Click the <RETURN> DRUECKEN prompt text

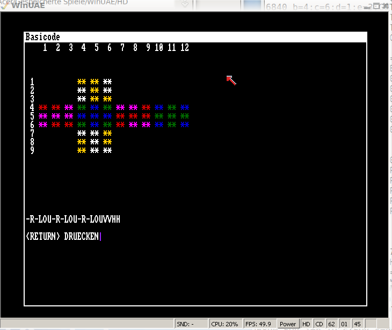tap(62, 237)
